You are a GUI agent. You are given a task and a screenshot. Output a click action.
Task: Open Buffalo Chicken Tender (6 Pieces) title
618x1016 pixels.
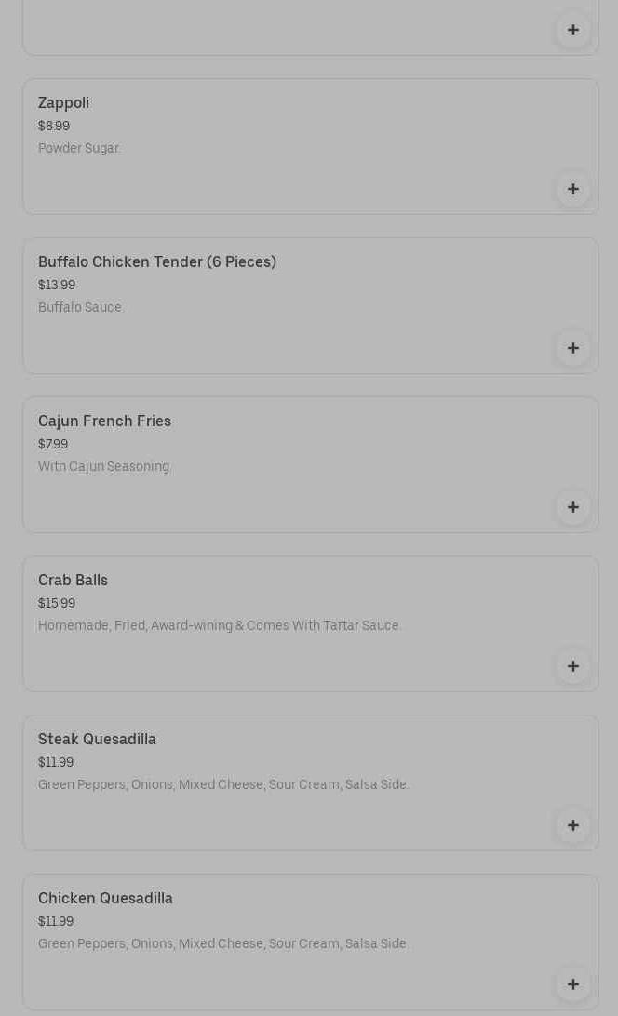[x=156, y=262]
